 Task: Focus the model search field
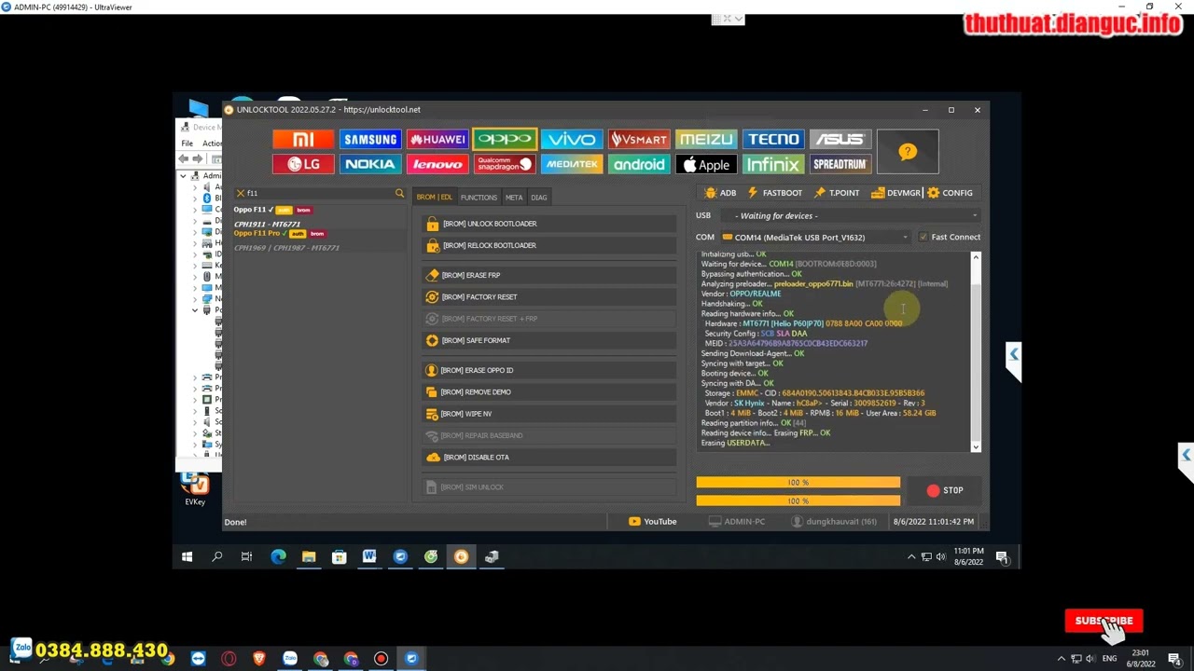[319, 193]
